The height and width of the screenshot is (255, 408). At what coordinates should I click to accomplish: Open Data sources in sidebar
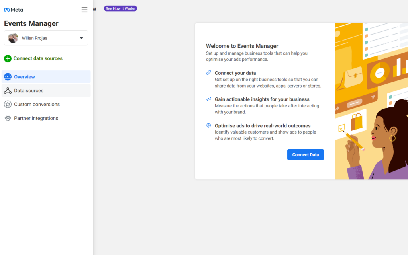46,90
